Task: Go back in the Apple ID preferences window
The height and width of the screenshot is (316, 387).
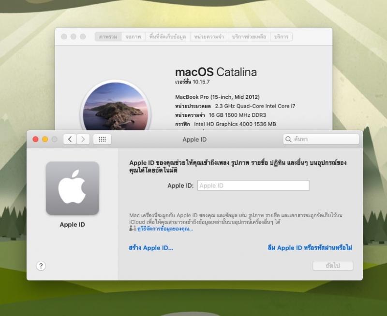Action: coord(70,140)
